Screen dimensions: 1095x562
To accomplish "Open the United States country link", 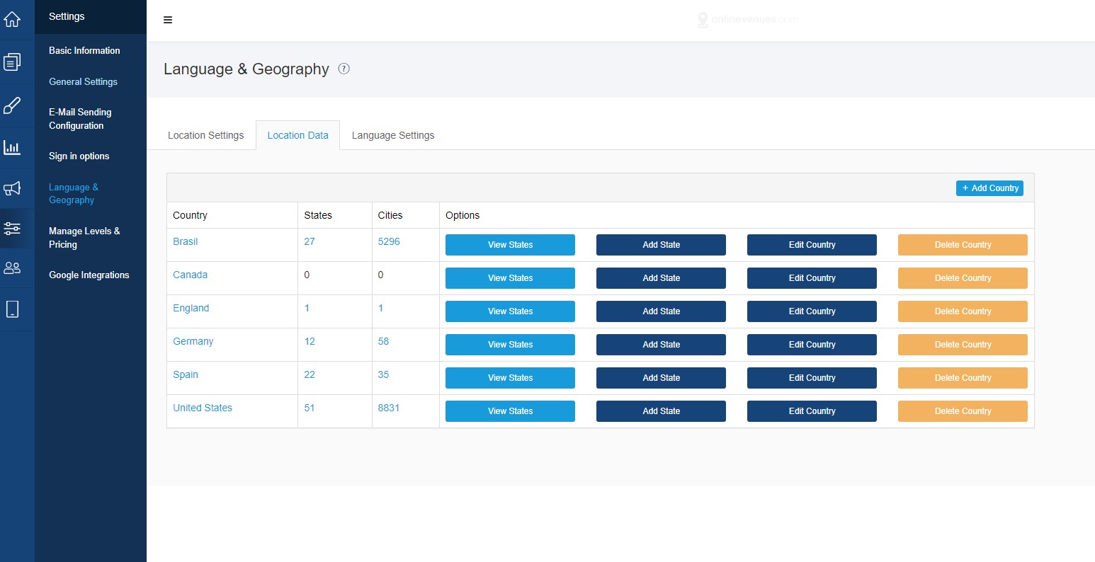I will click(203, 408).
